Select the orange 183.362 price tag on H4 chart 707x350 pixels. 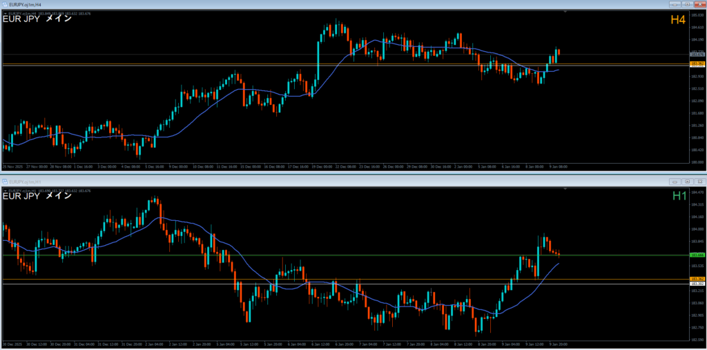(x=696, y=64)
